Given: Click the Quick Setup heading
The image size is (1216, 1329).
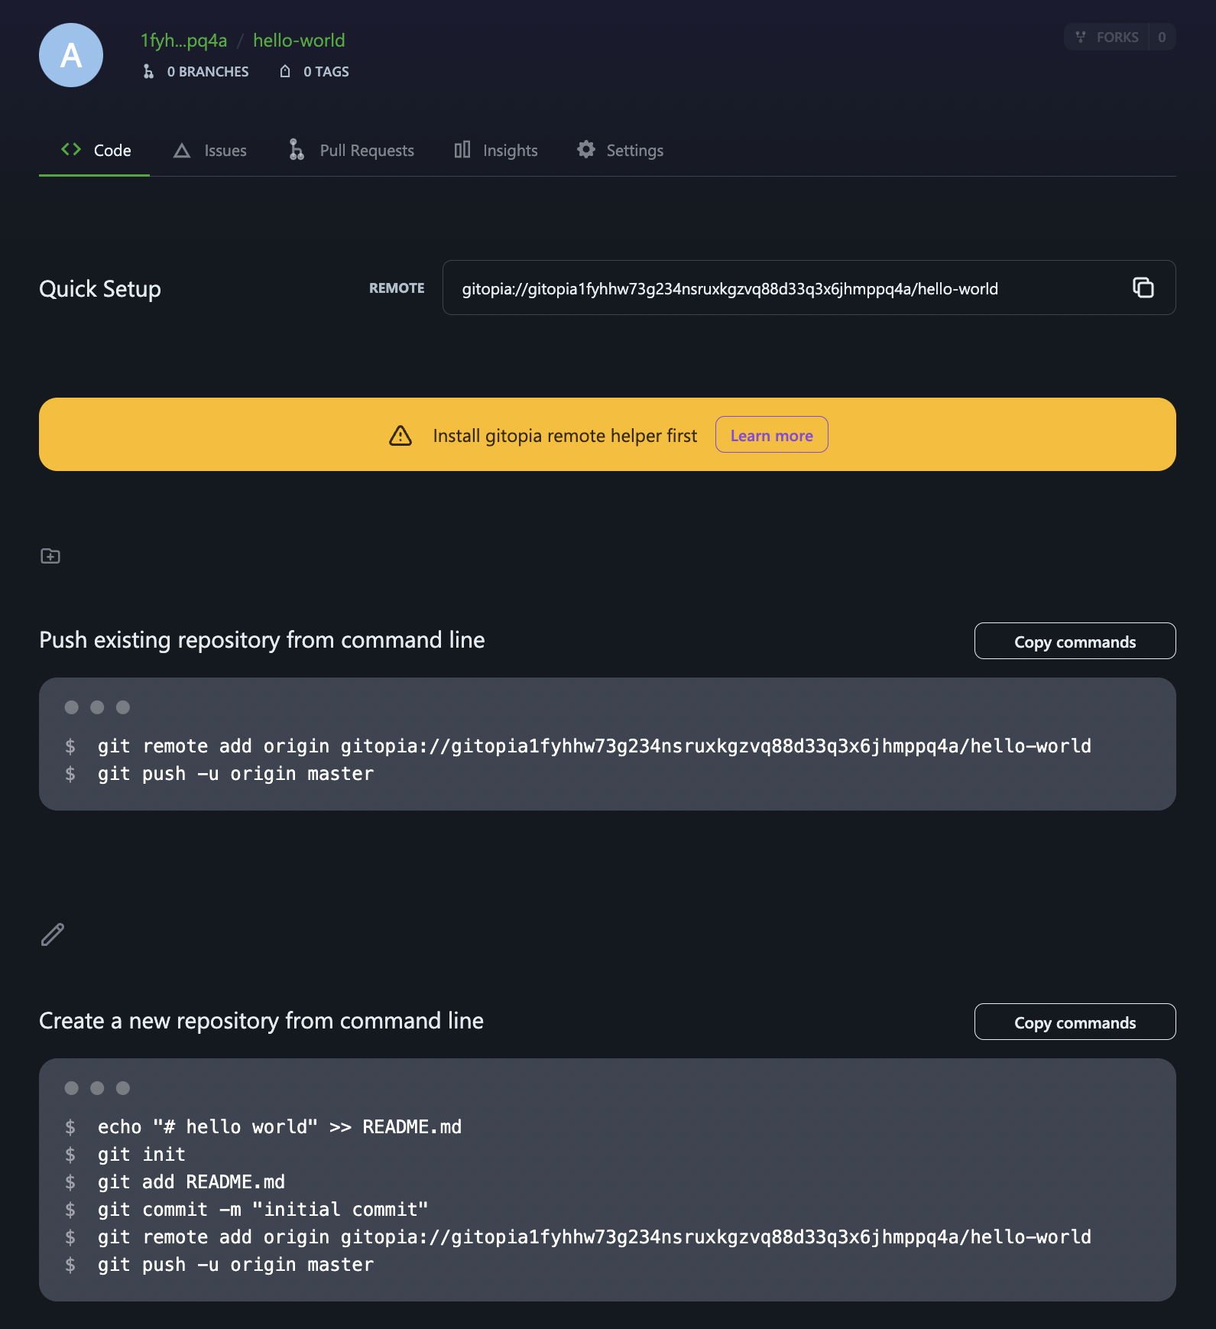Looking at the screenshot, I should [x=100, y=289].
